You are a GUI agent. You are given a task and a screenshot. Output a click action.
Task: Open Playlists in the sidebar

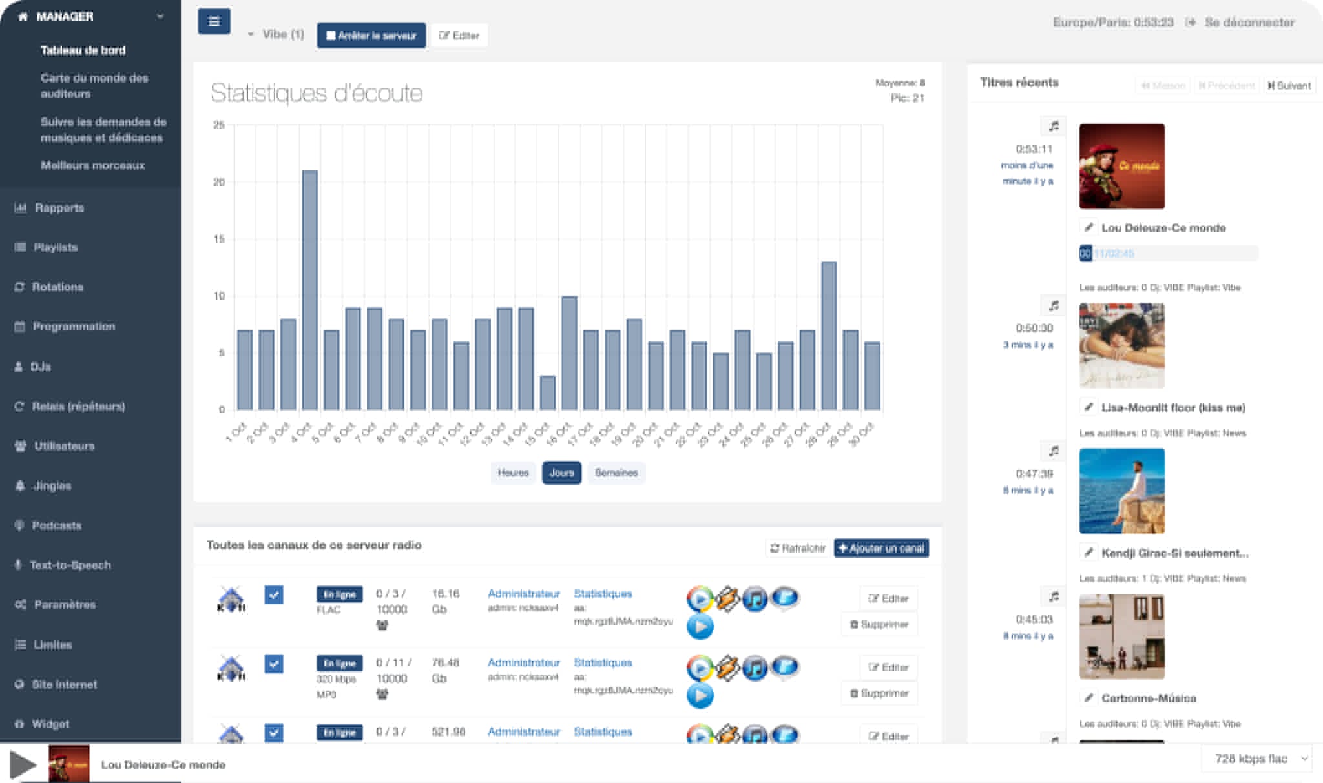[56, 247]
